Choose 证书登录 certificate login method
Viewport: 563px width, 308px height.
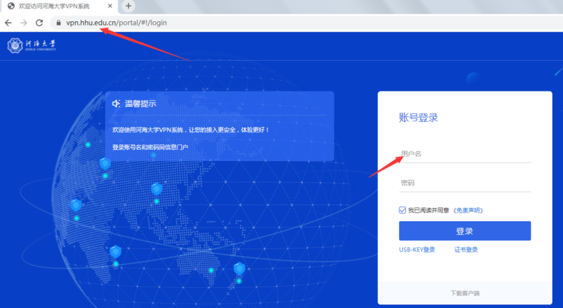click(466, 249)
